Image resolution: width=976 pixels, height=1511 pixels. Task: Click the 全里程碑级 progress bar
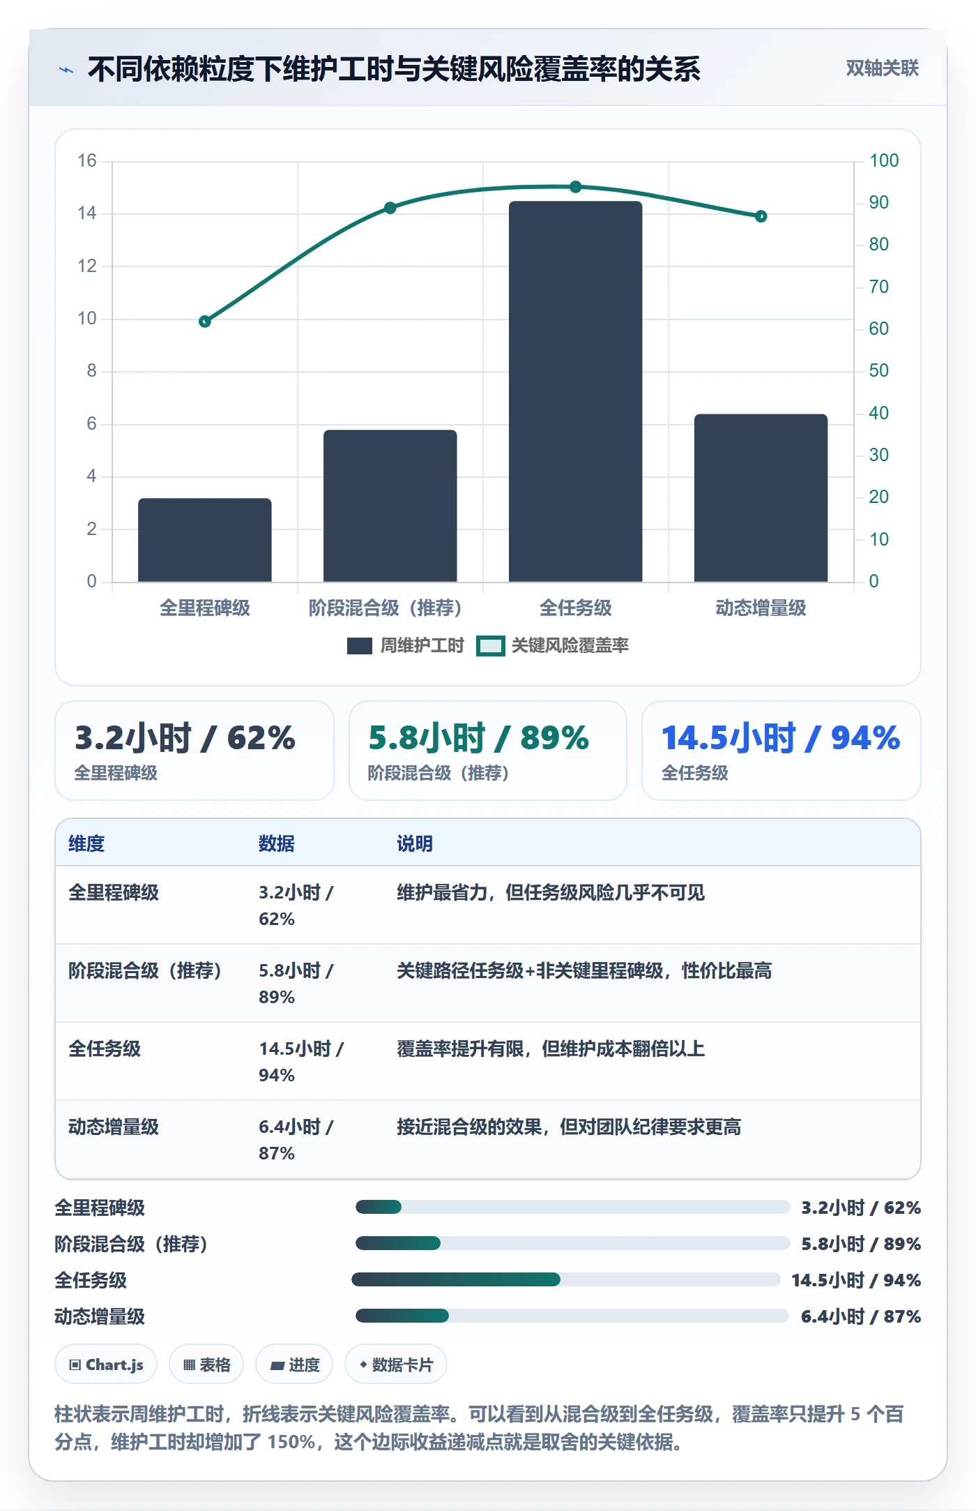point(572,1207)
